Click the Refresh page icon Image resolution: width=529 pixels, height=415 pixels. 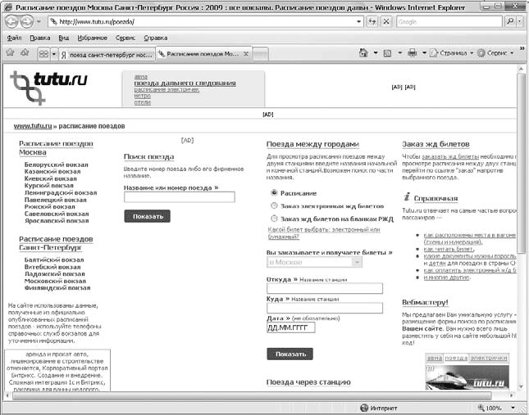pos(368,22)
